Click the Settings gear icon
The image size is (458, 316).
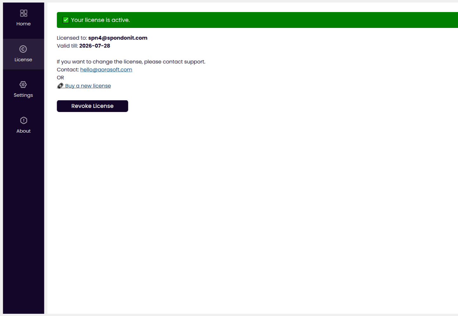coord(23,84)
